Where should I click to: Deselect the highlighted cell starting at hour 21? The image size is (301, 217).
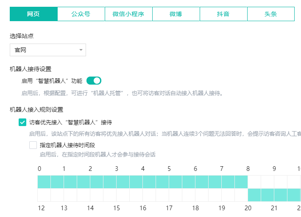(281, 195)
